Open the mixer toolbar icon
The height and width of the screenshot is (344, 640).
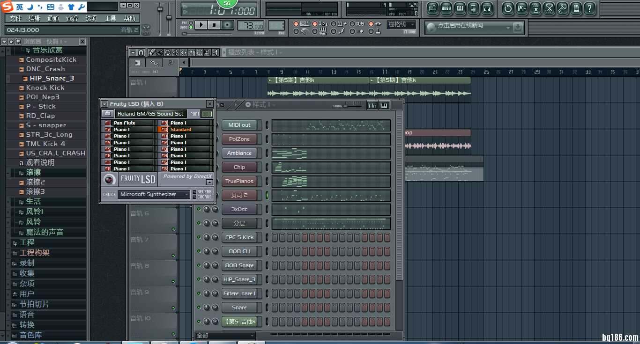[x=487, y=8]
